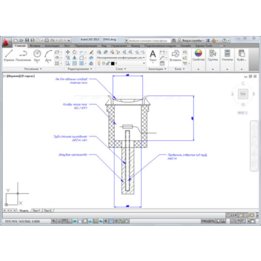
Task: Click the viewport controls [Верхний] label
Action: (13, 76)
